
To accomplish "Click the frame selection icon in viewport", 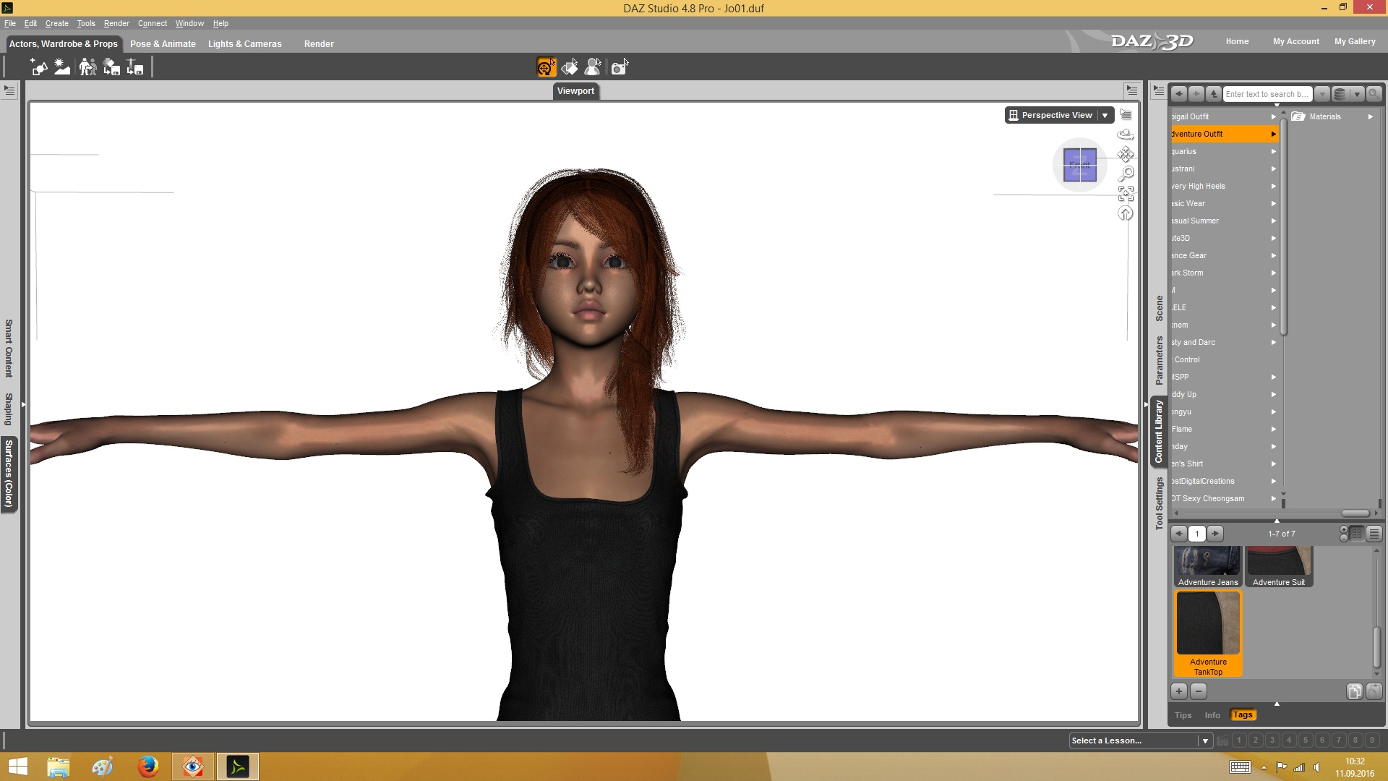I will point(1126,193).
